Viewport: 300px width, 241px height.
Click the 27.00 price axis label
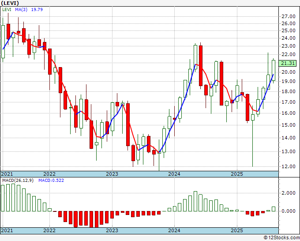289,16
